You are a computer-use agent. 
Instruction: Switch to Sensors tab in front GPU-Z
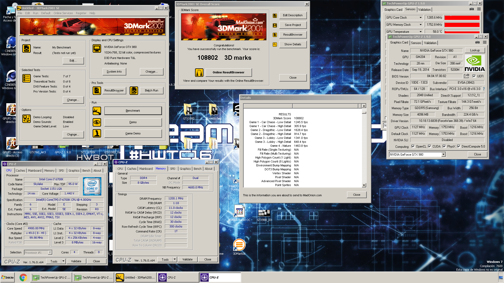[416, 43]
